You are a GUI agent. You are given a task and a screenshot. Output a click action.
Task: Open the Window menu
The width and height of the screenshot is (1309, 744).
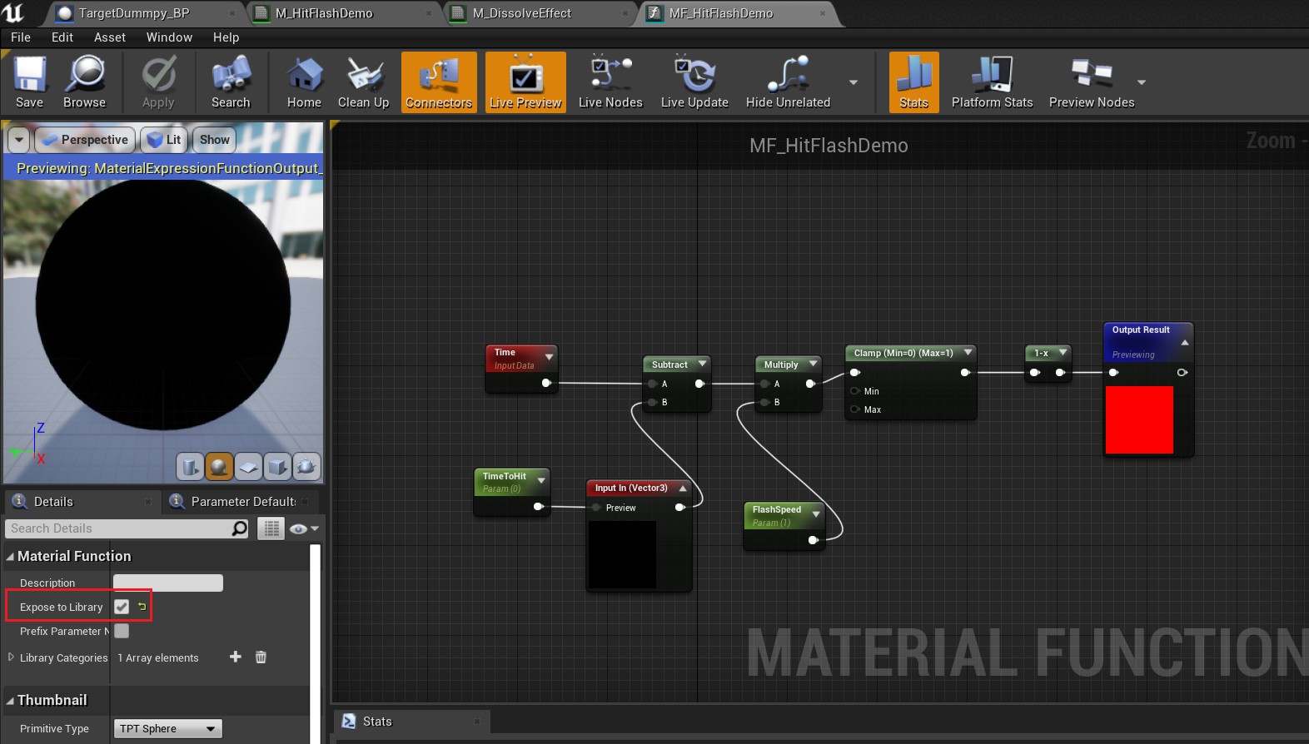(x=169, y=37)
